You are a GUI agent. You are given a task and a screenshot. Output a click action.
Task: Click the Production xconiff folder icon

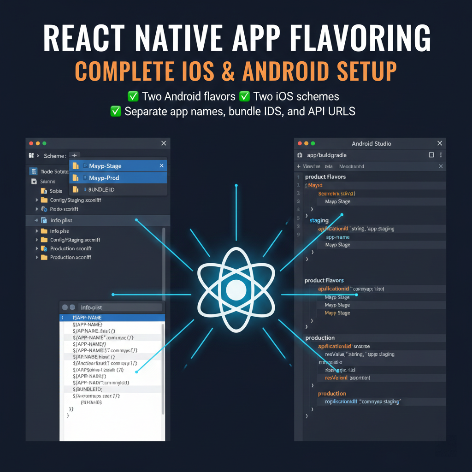44,257
